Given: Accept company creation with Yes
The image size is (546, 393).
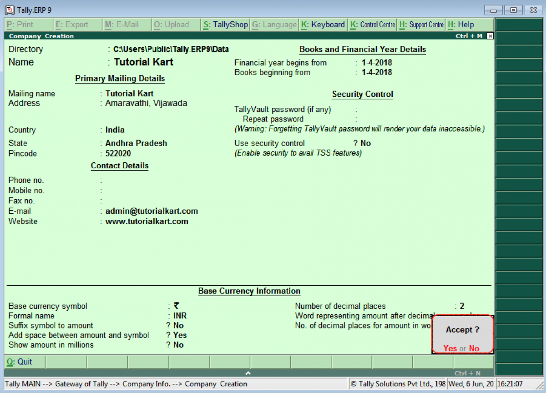Looking at the screenshot, I should 450,348.
